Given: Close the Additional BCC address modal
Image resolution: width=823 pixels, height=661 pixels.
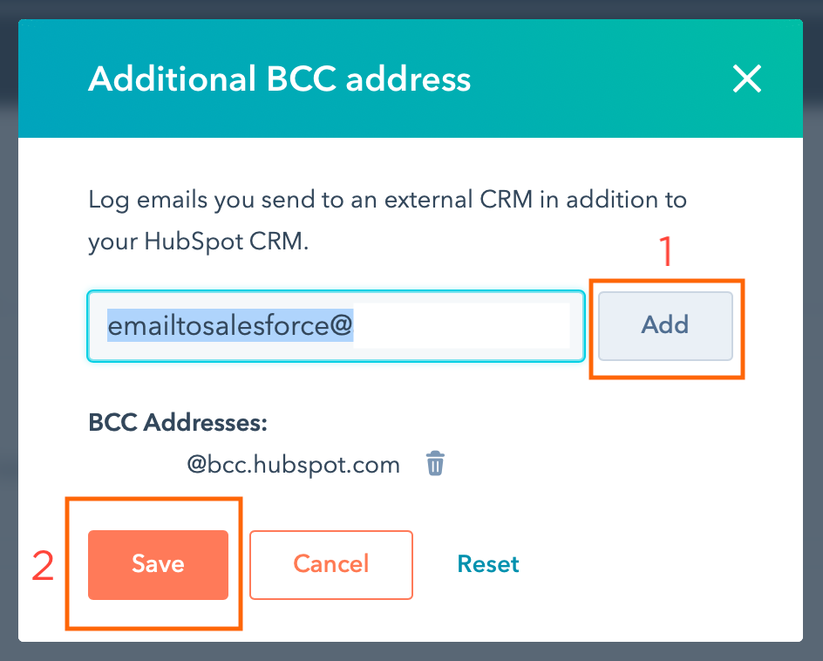Looking at the screenshot, I should coord(747,78).
